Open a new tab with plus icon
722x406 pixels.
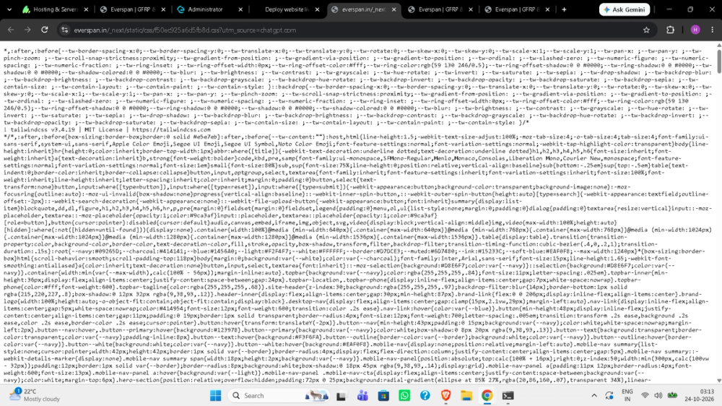click(x=564, y=9)
